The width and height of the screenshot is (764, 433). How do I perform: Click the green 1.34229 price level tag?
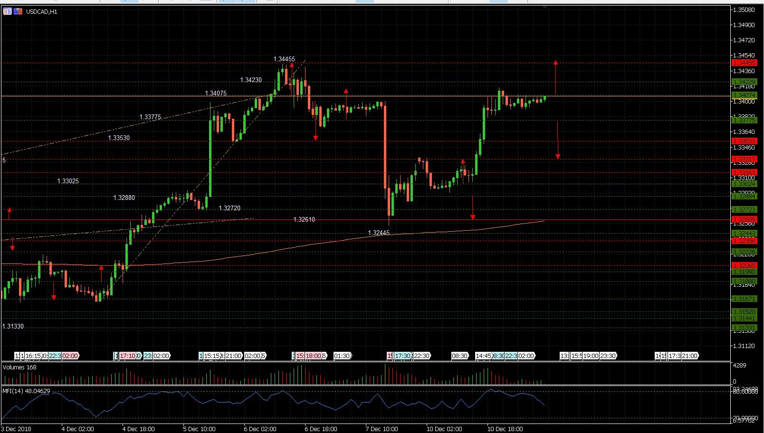[745, 82]
